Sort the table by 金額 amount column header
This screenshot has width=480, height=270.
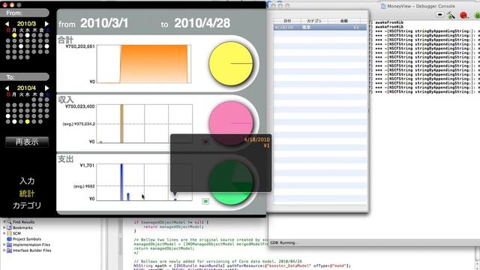(x=344, y=21)
